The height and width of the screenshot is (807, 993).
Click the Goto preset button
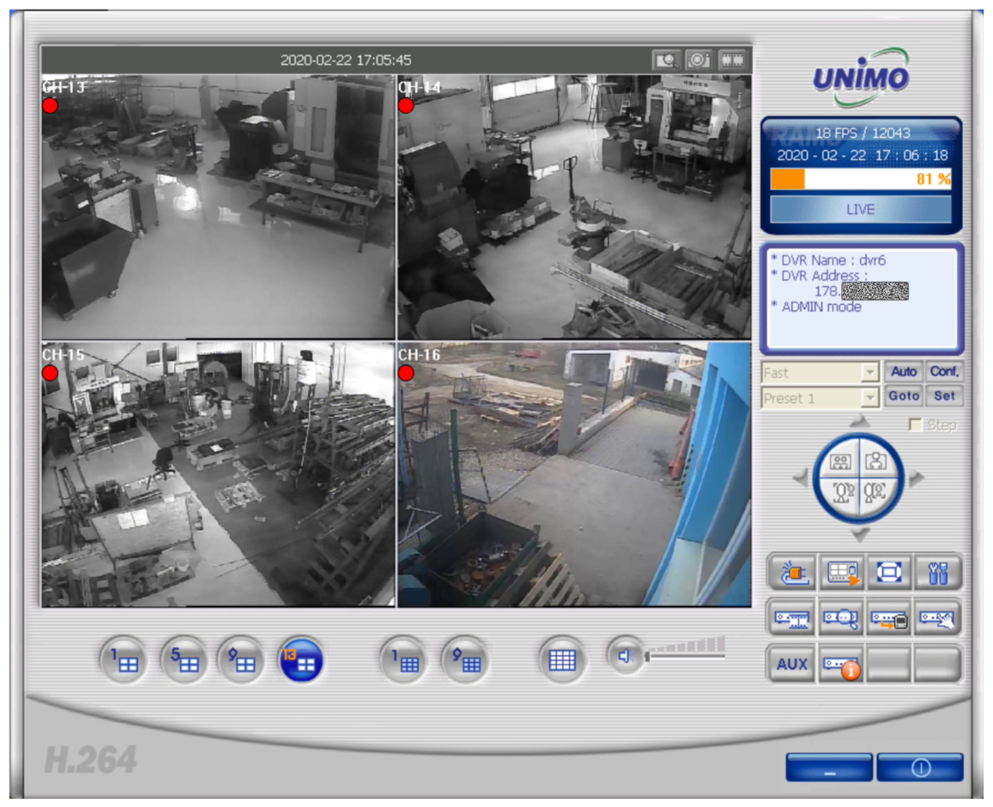(903, 396)
